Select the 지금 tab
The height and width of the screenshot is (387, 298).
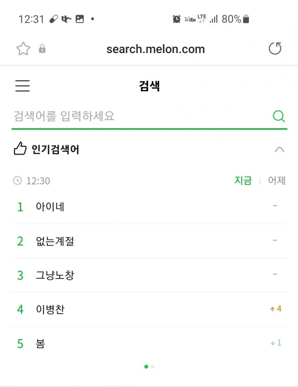tap(243, 181)
